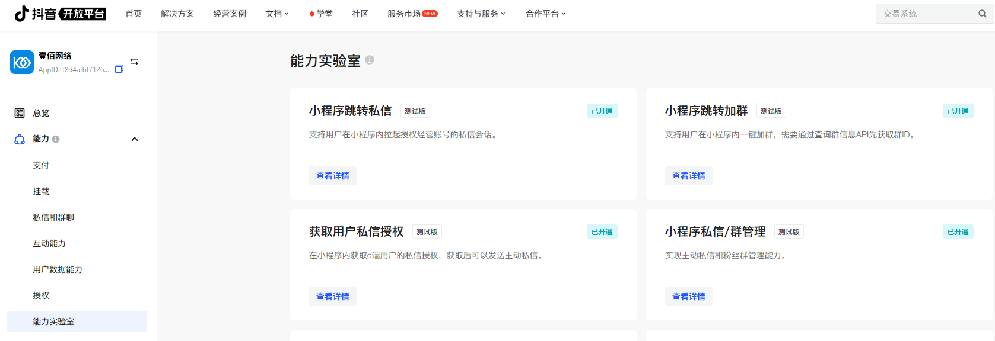
Task: Collapse the 能力 sidebar section
Action: pyautogui.click(x=135, y=139)
